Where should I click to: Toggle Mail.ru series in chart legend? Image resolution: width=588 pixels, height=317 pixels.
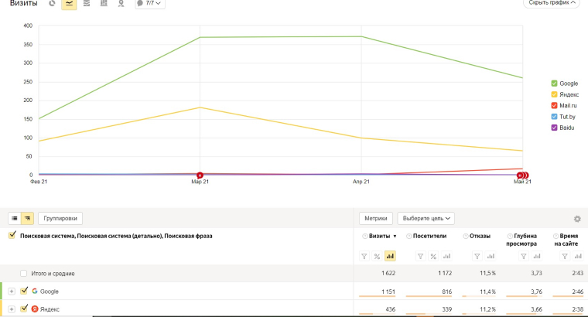point(554,105)
